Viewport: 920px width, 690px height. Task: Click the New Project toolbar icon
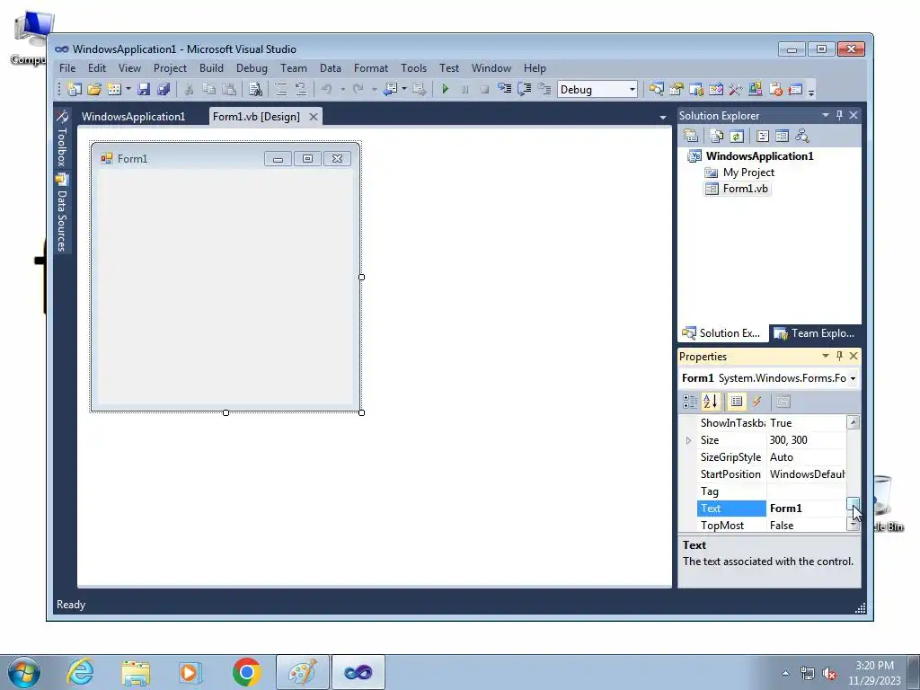coord(74,89)
